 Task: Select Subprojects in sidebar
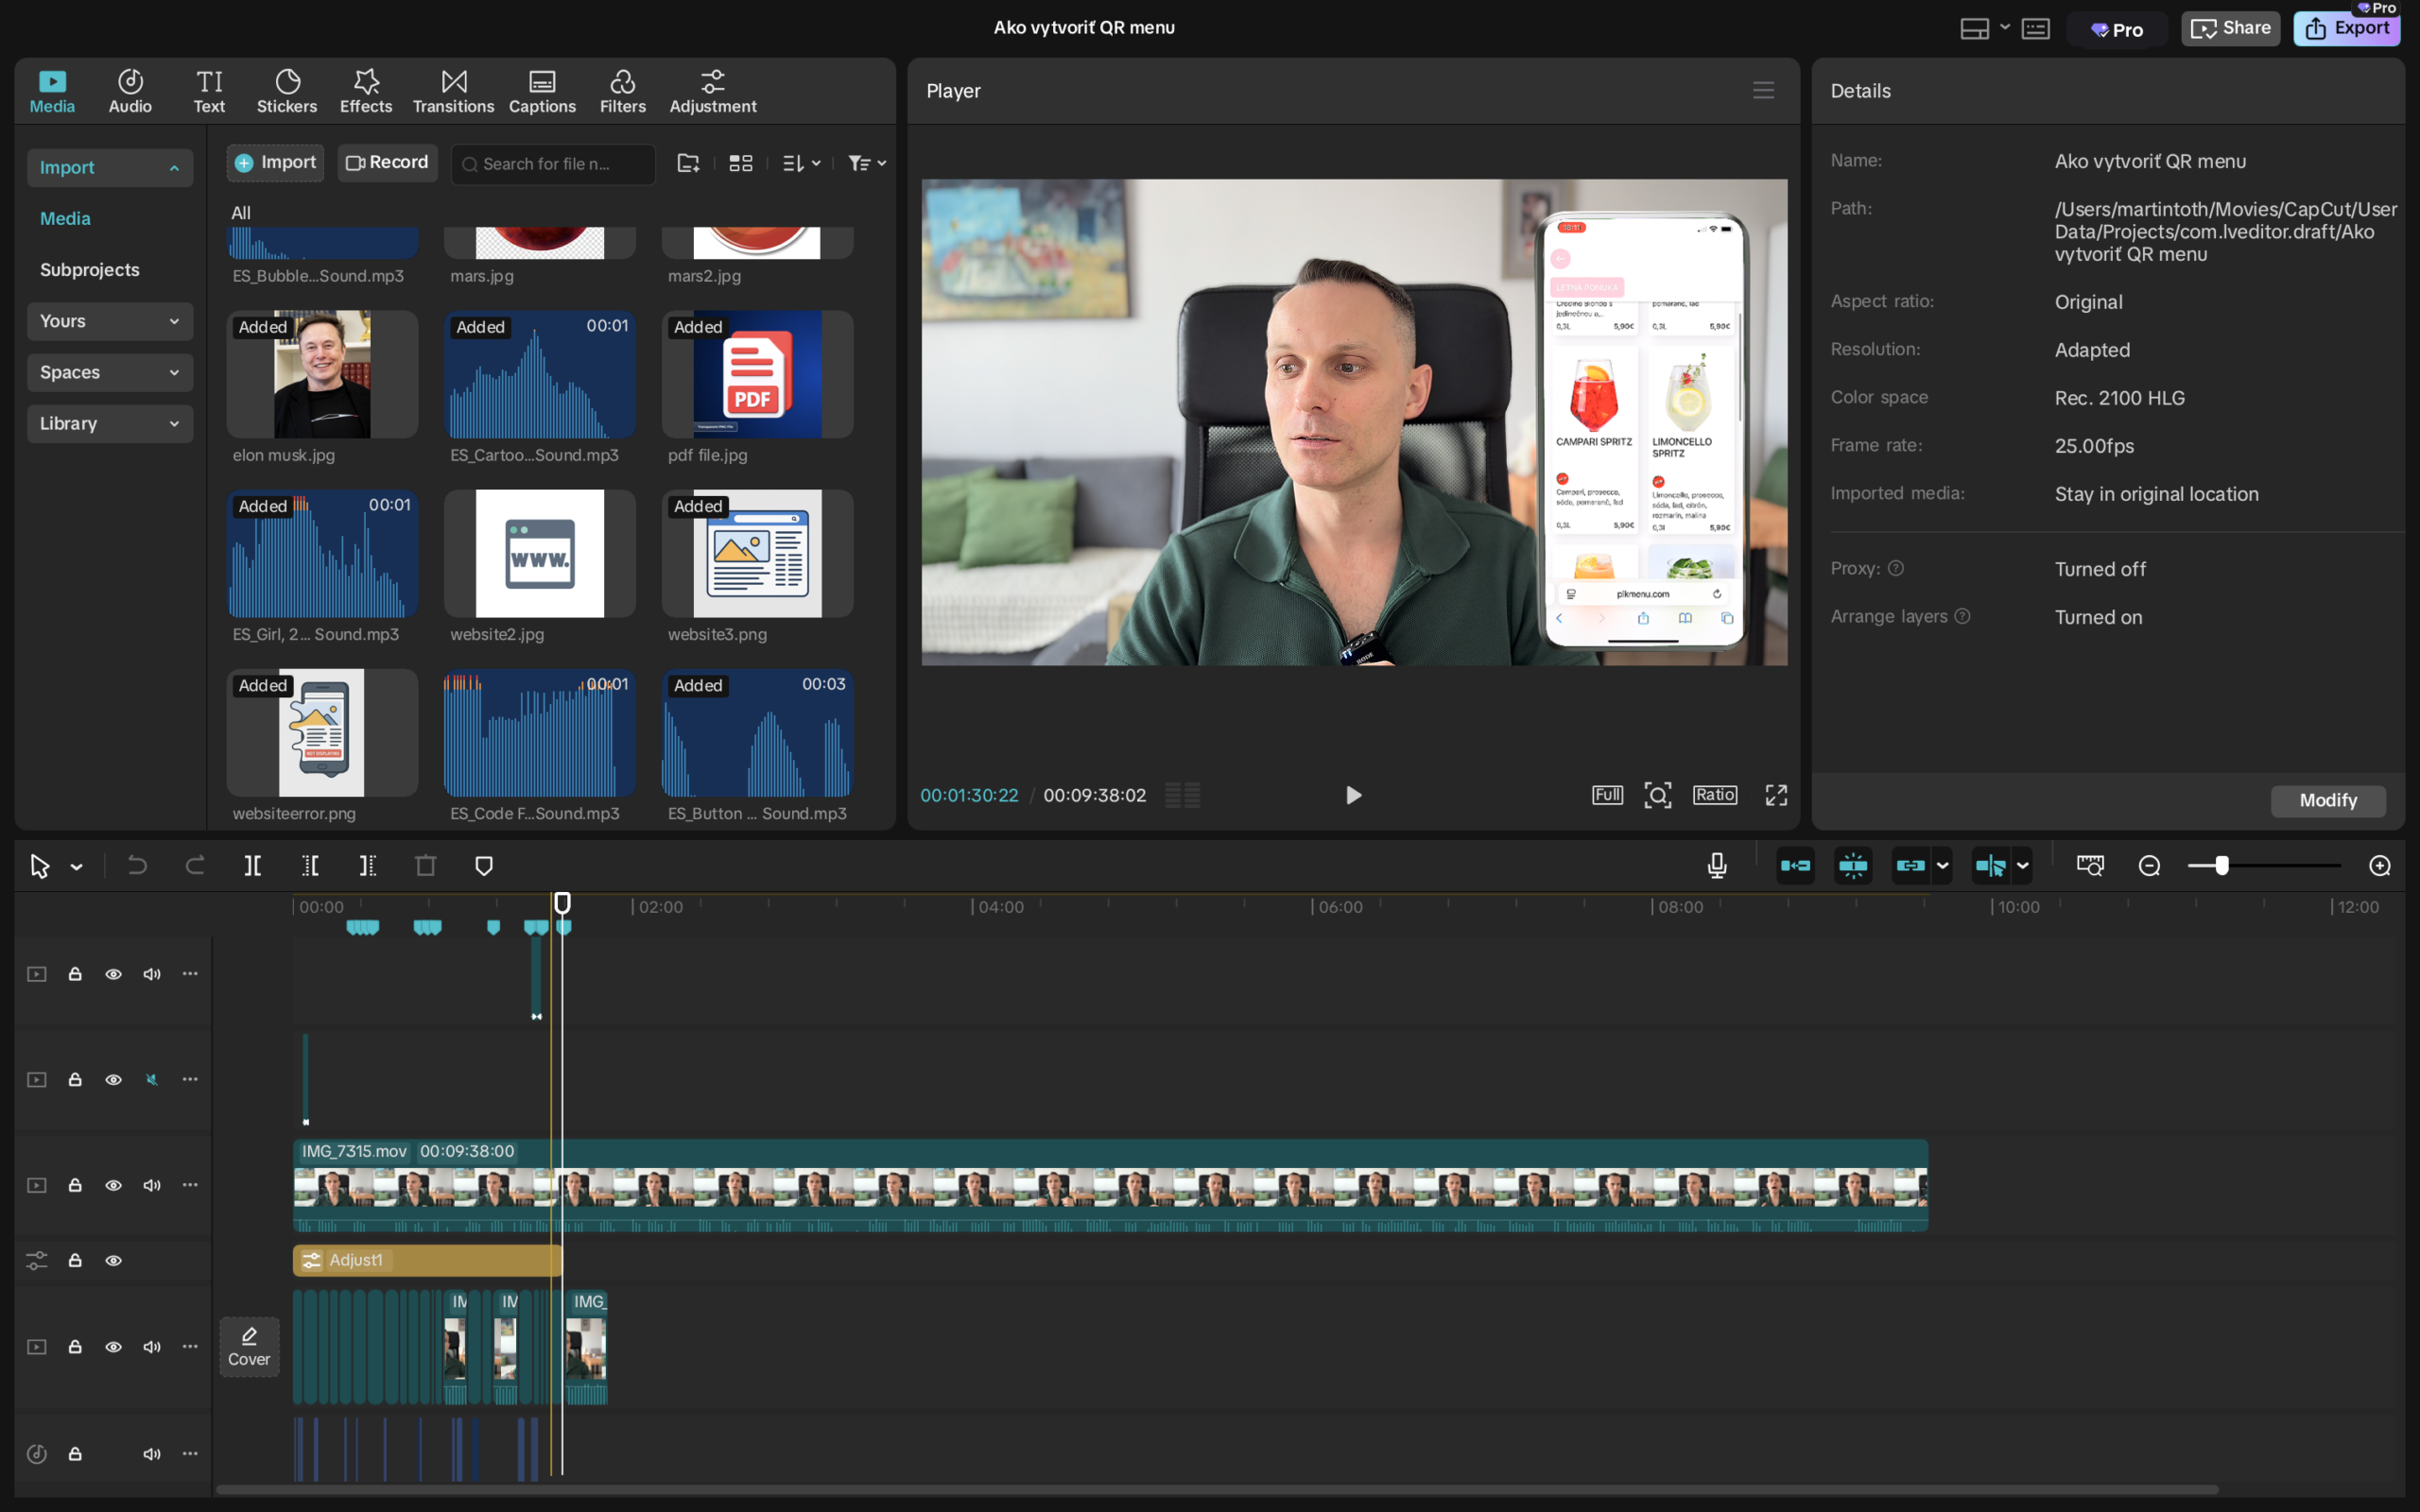(90, 270)
